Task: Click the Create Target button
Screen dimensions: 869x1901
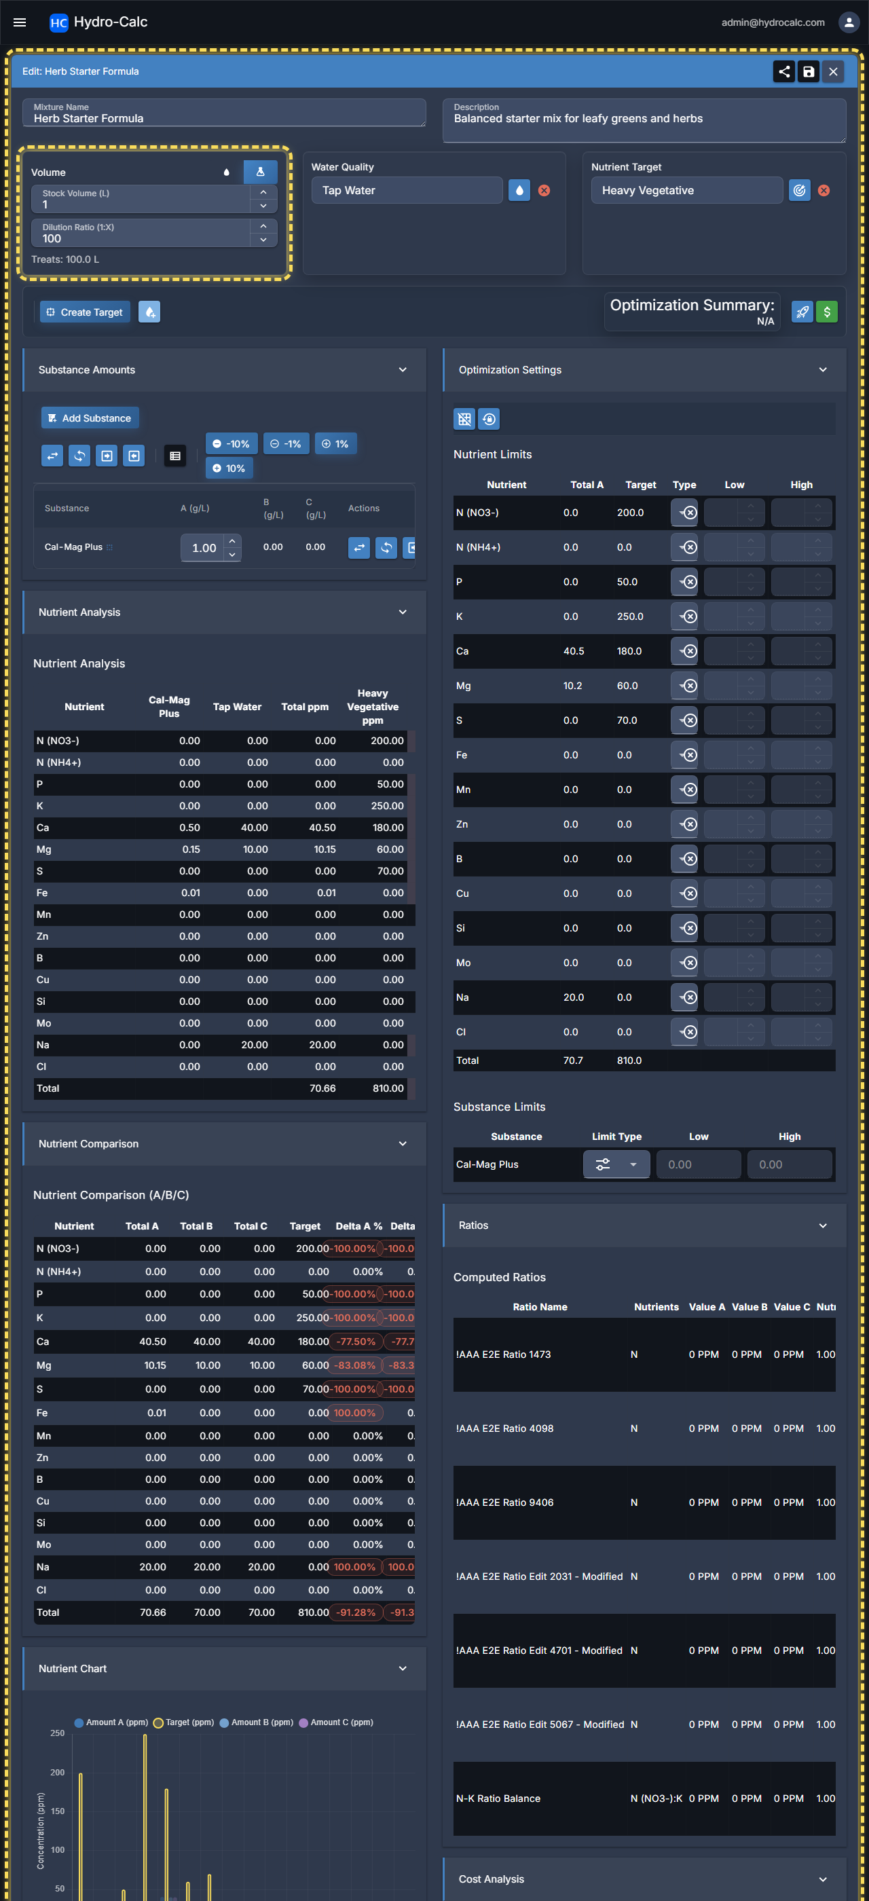Action: click(x=85, y=312)
